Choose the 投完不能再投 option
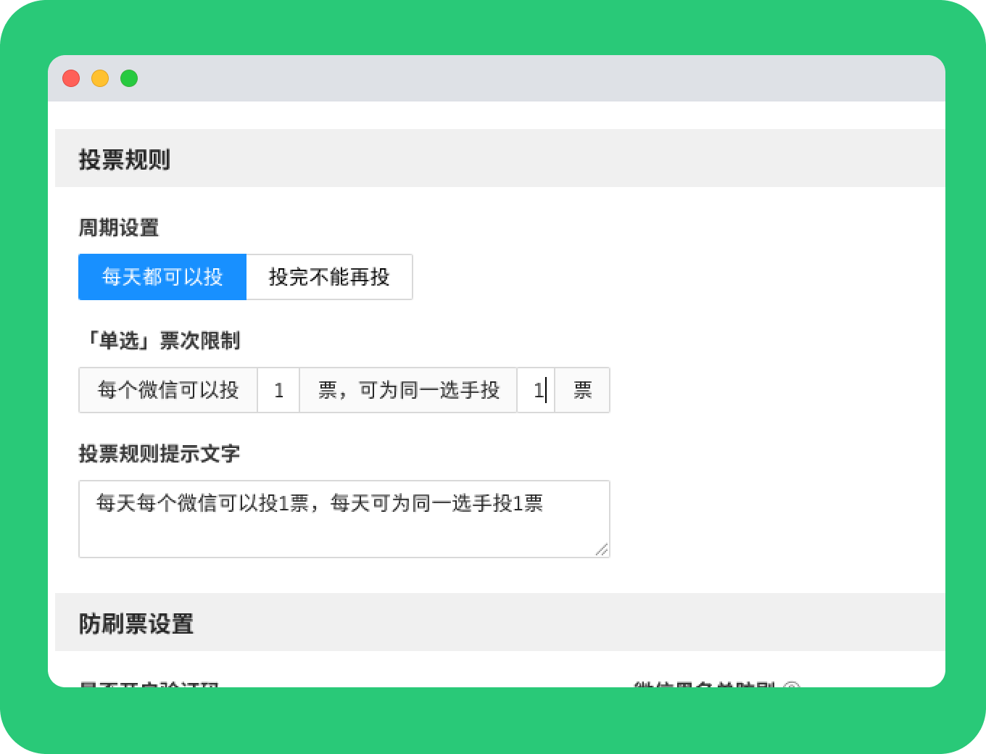Image resolution: width=986 pixels, height=754 pixels. pyautogui.click(x=329, y=277)
